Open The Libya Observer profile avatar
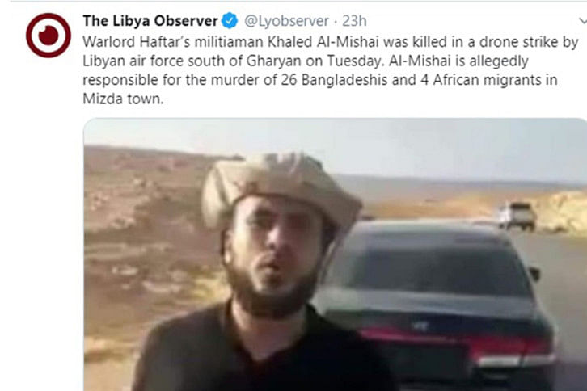Image resolution: width=587 pixels, height=391 pixels. pos(49,36)
